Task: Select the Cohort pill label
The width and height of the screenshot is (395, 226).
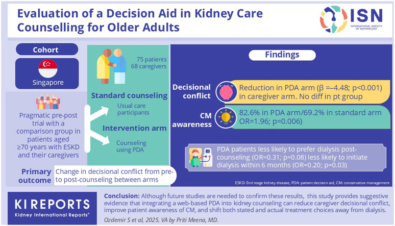Action: [47, 49]
